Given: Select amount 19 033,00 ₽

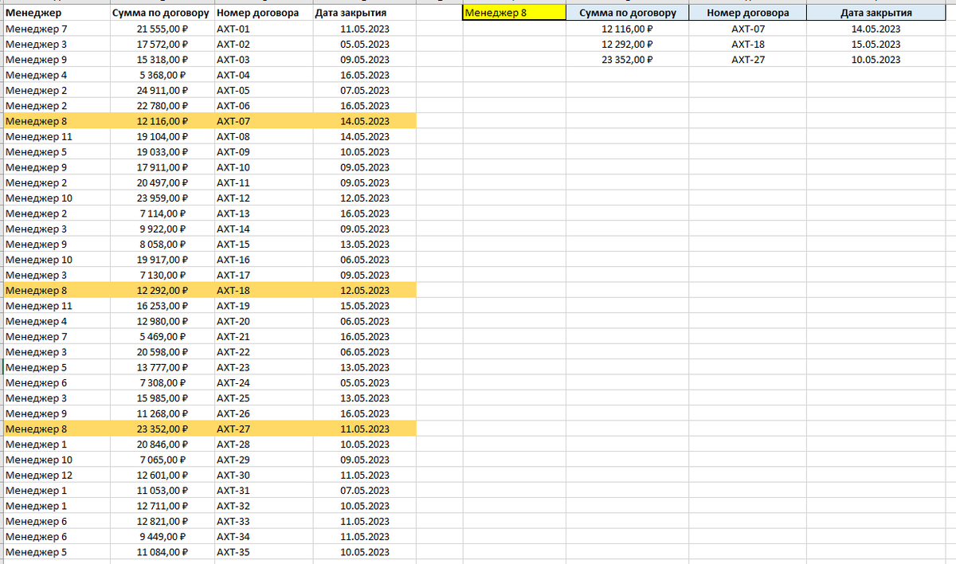Looking at the screenshot, I should tap(163, 152).
